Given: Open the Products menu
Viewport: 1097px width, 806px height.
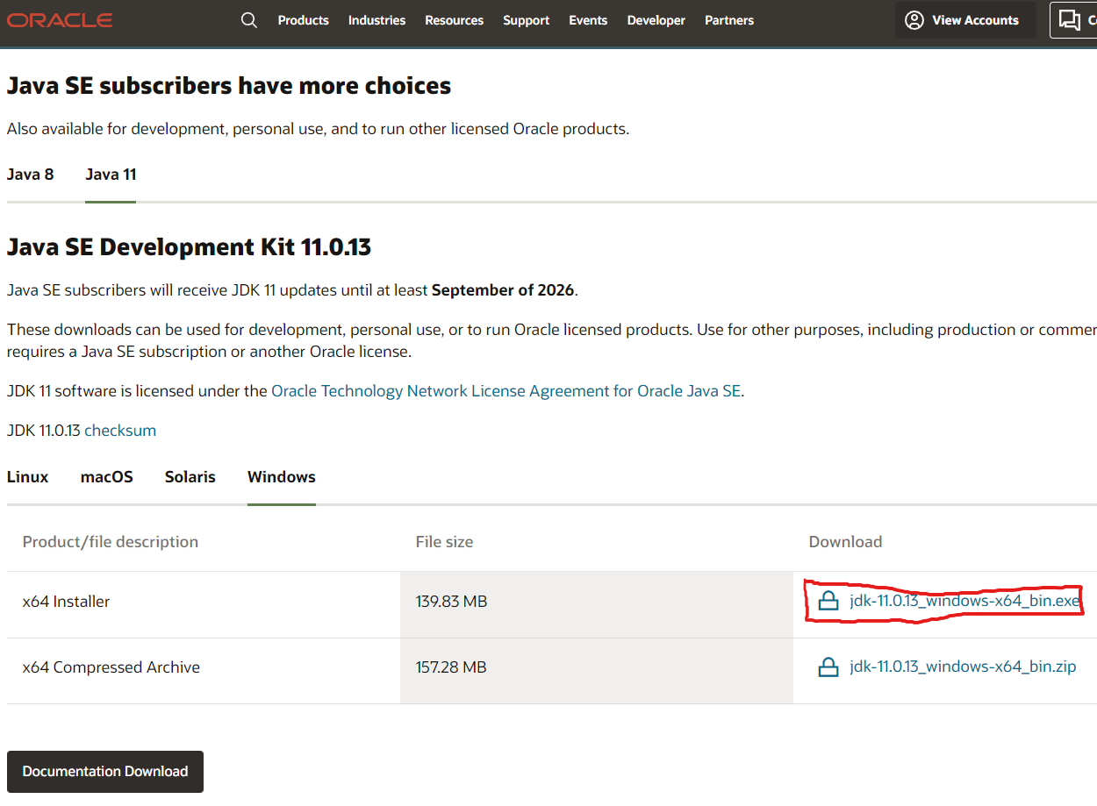Looking at the screenshot, I should (x=304, y=20).
